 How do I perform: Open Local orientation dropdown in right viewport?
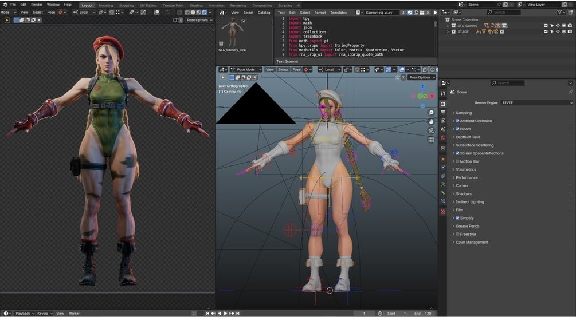coord(330,69)
